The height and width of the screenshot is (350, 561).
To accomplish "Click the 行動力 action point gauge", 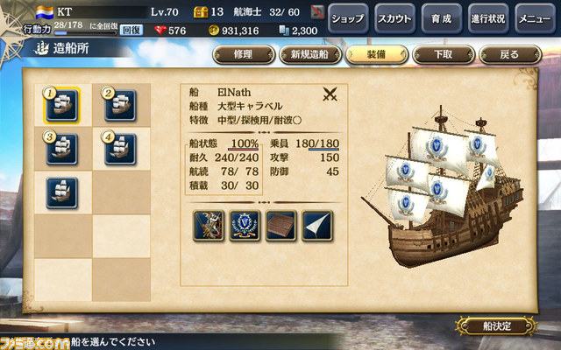I will 86,33.
